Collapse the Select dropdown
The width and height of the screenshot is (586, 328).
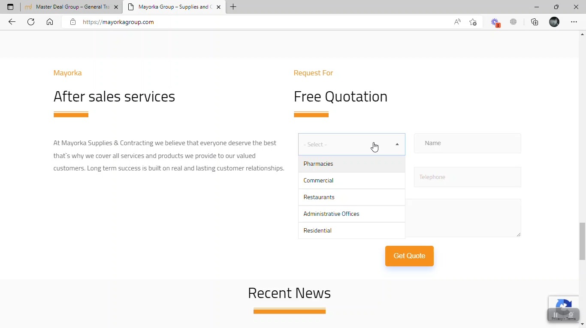[x=352, y=144]
